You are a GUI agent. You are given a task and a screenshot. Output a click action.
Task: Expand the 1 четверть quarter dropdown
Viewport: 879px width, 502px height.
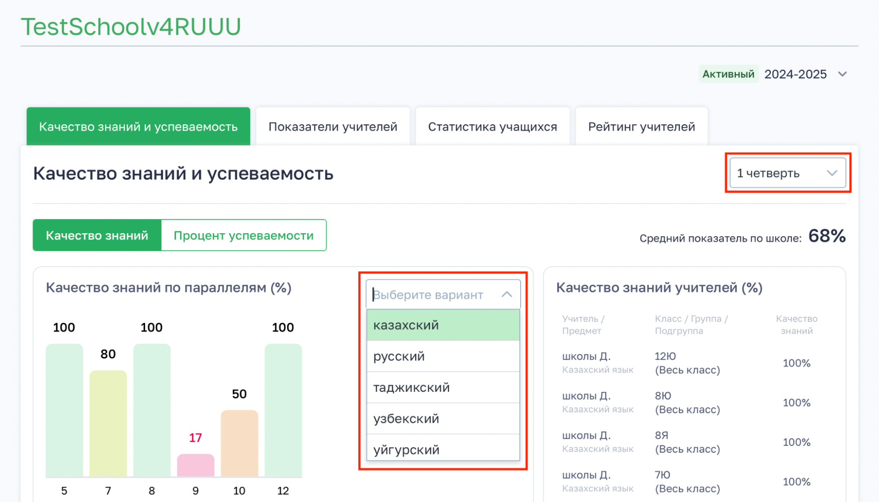coord(787,173)
